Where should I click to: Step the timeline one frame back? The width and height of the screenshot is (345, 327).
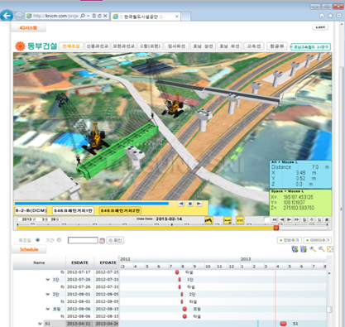click(x=281, y=219)
